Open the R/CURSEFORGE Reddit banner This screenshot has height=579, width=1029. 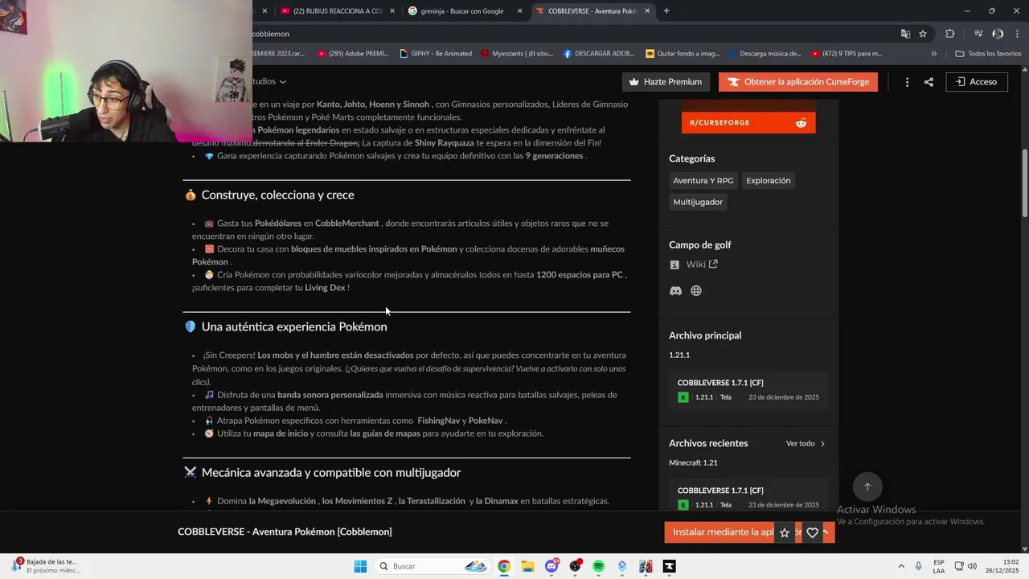[x=748, y=122]
